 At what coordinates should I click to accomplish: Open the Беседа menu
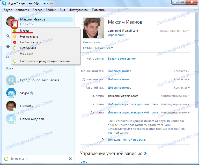pyautogui.click(x=37, y=10)
